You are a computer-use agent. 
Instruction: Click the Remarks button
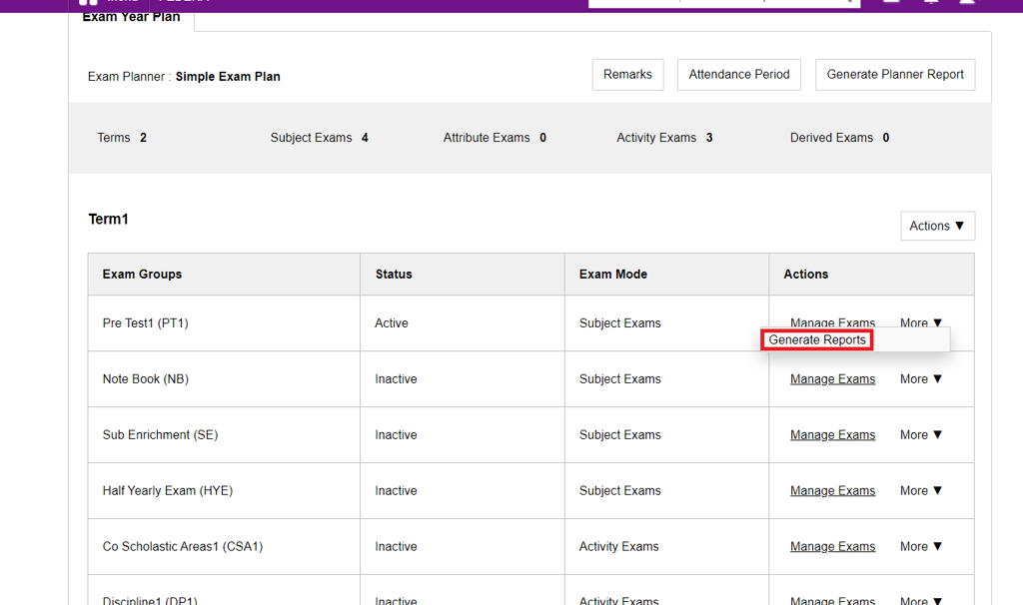627,75
